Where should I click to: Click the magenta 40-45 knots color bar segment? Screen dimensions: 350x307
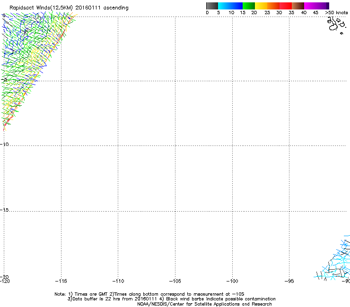click(x=310, y=6)
